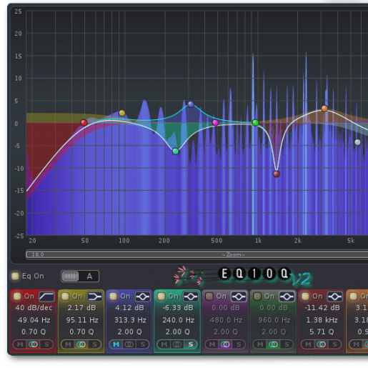Toggle On LED of the 1.38 kHz band

[x=305, y=297]
